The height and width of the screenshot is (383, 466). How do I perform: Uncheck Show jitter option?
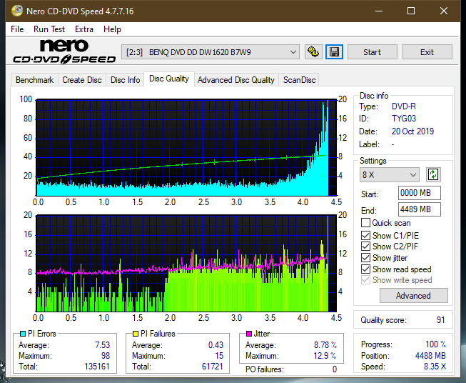(365, 258)
